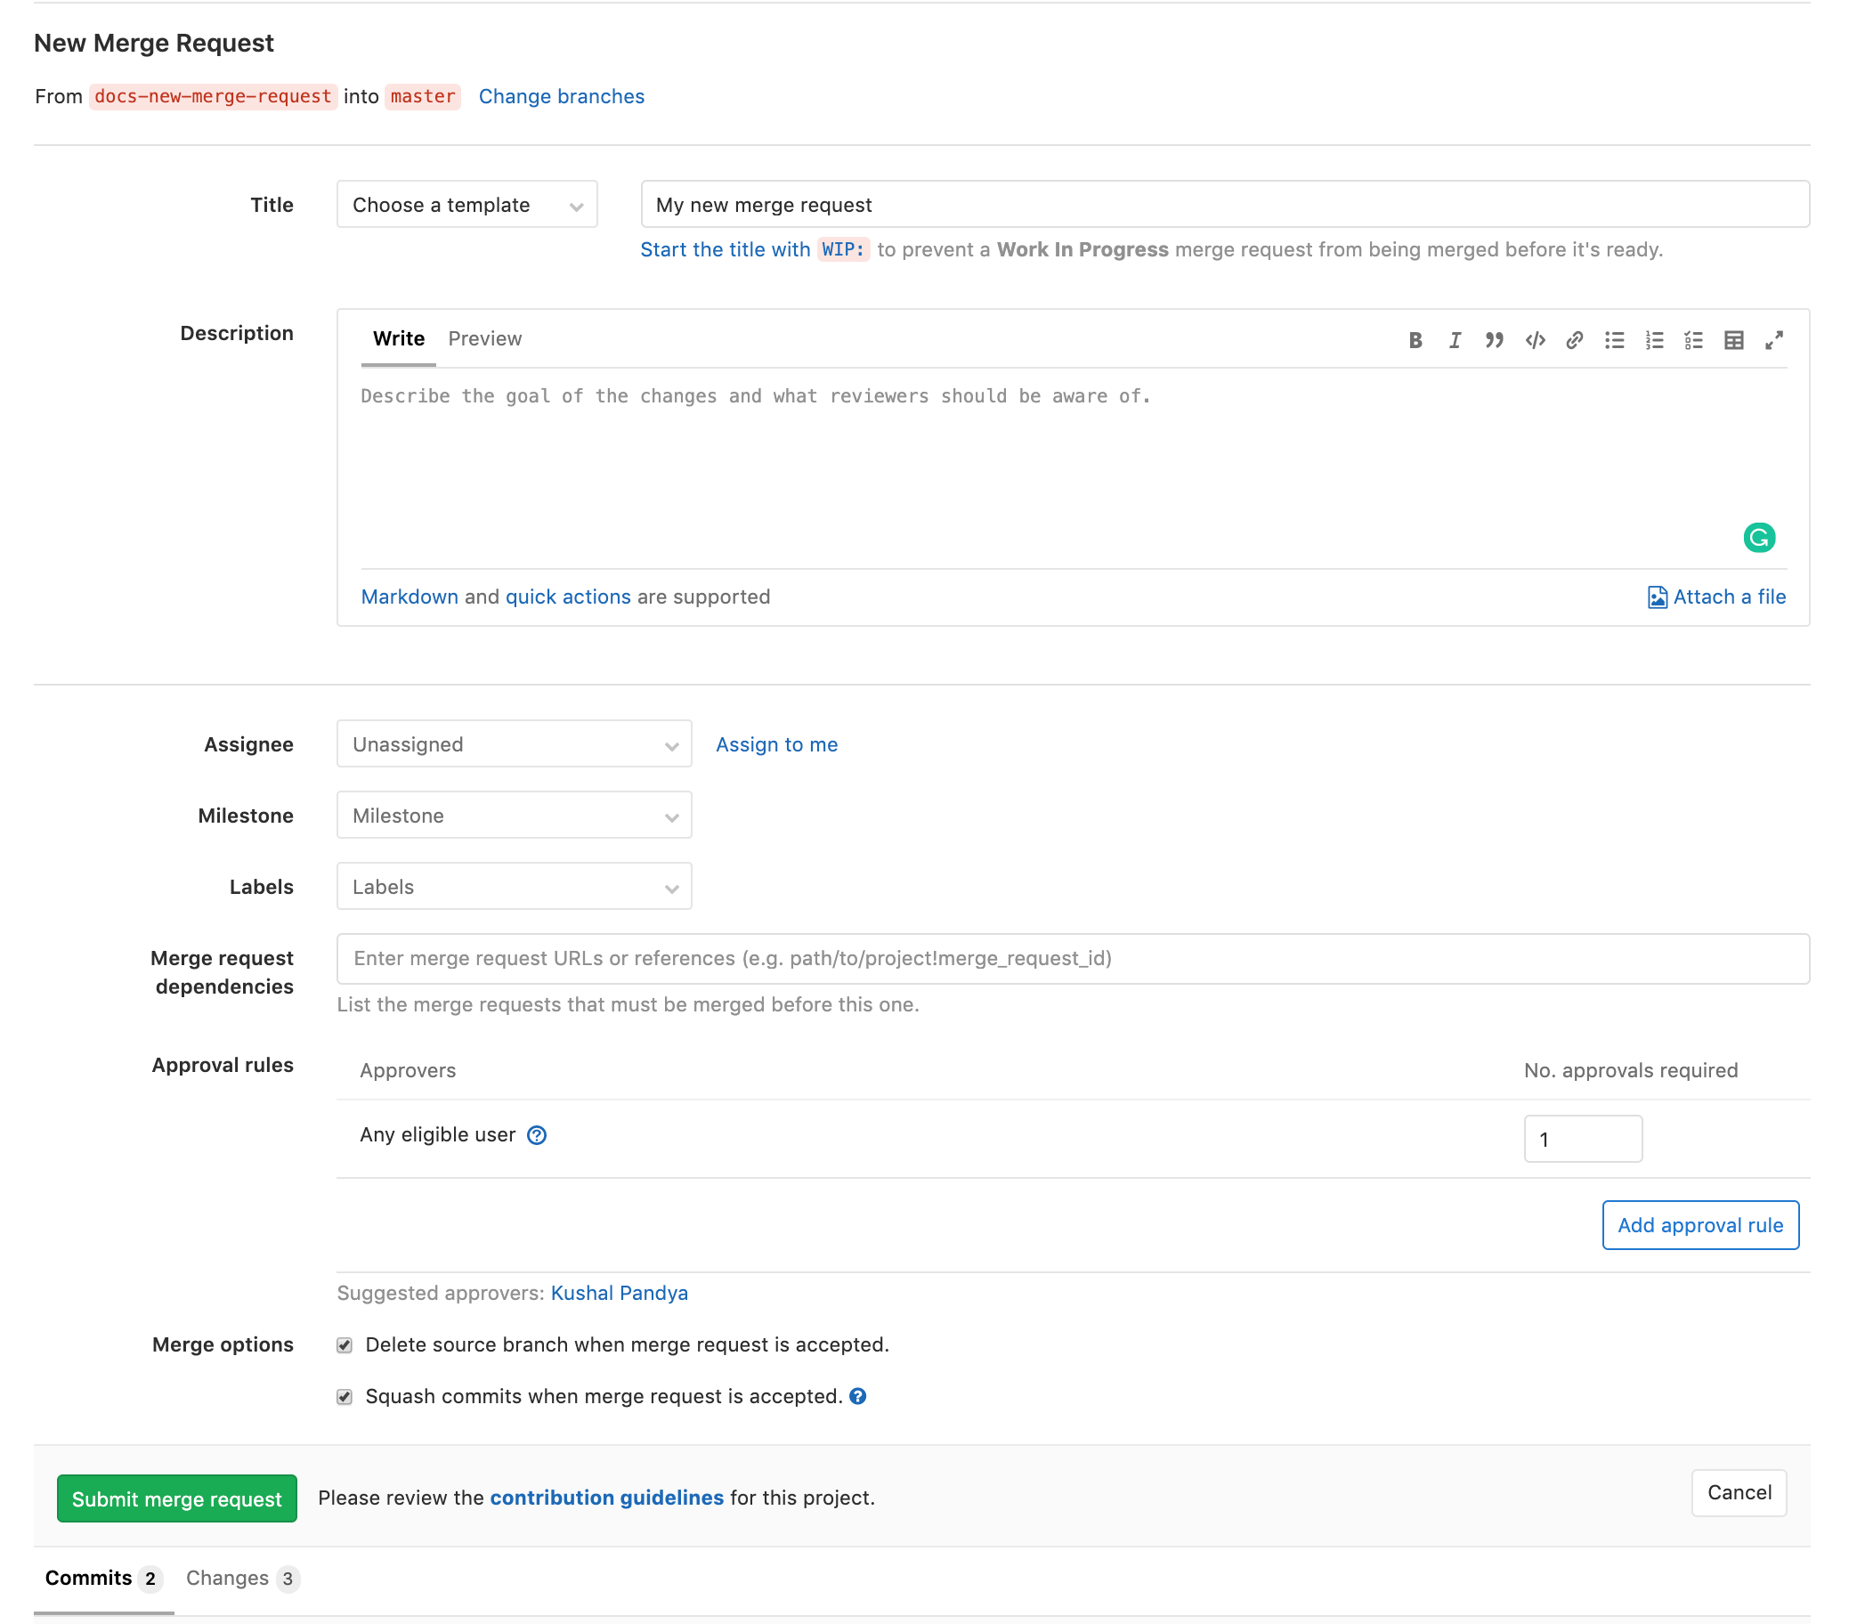1857x1624 pixels.
Task: Click the Ordered list icon
Action: (x=1653, y=338)
